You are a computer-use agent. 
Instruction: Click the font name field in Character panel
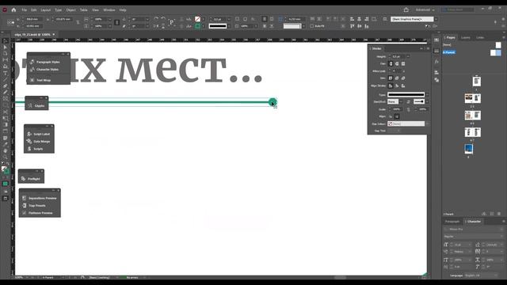pos(472,229)
